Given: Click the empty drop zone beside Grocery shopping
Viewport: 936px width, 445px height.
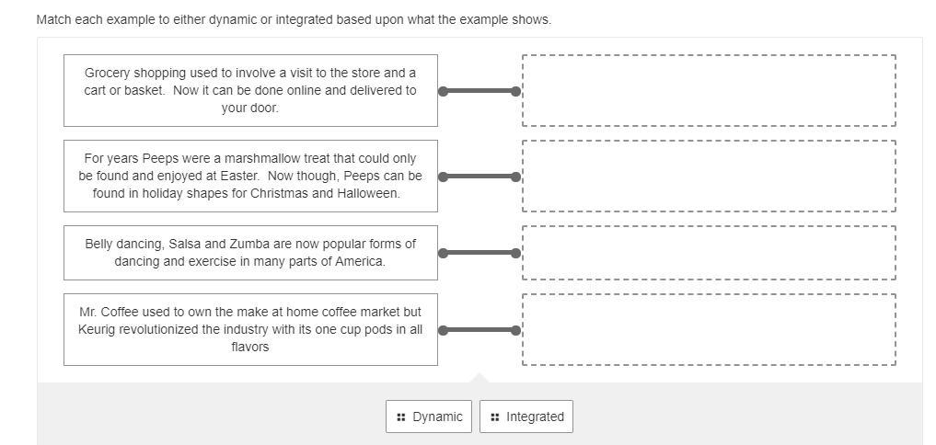Looking at the screenshot, I should tap(709, 90).
